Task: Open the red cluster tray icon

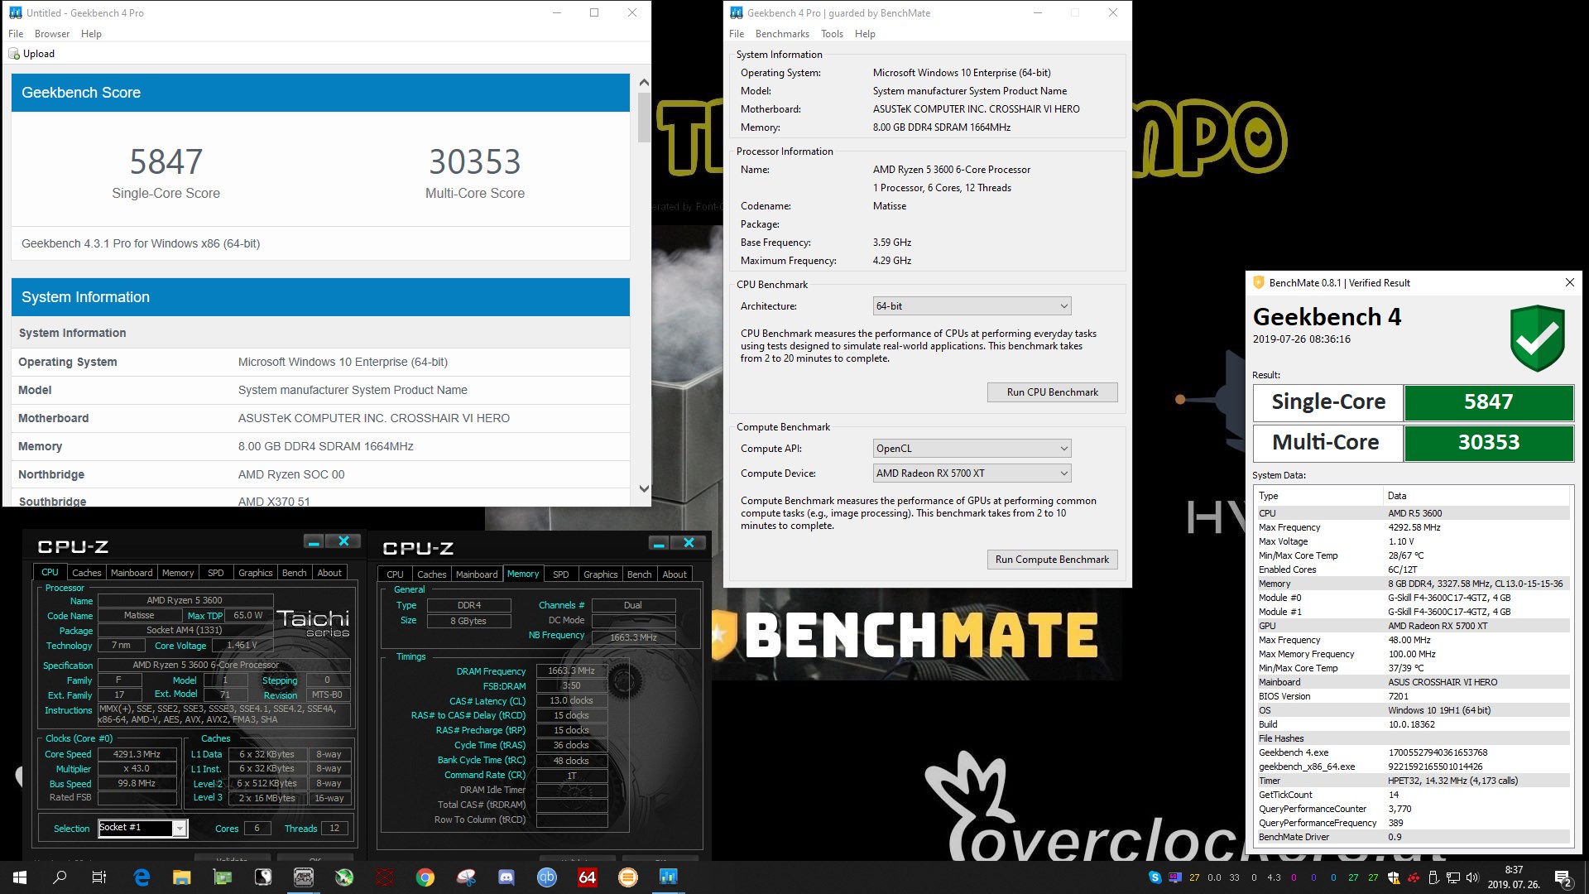Action: [1414, 877]
